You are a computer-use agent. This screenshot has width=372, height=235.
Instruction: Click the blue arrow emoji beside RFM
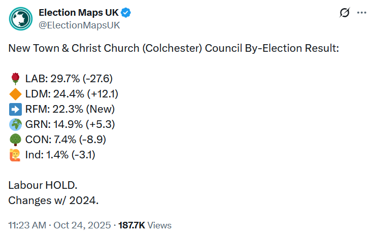click(15, 109)
